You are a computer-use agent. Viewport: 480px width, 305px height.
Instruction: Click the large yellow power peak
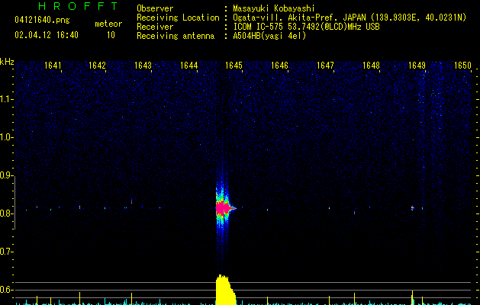[224, 288]
